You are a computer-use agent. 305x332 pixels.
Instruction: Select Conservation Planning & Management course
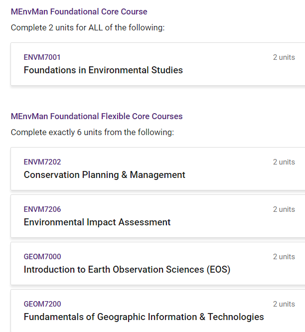(104, 175)
